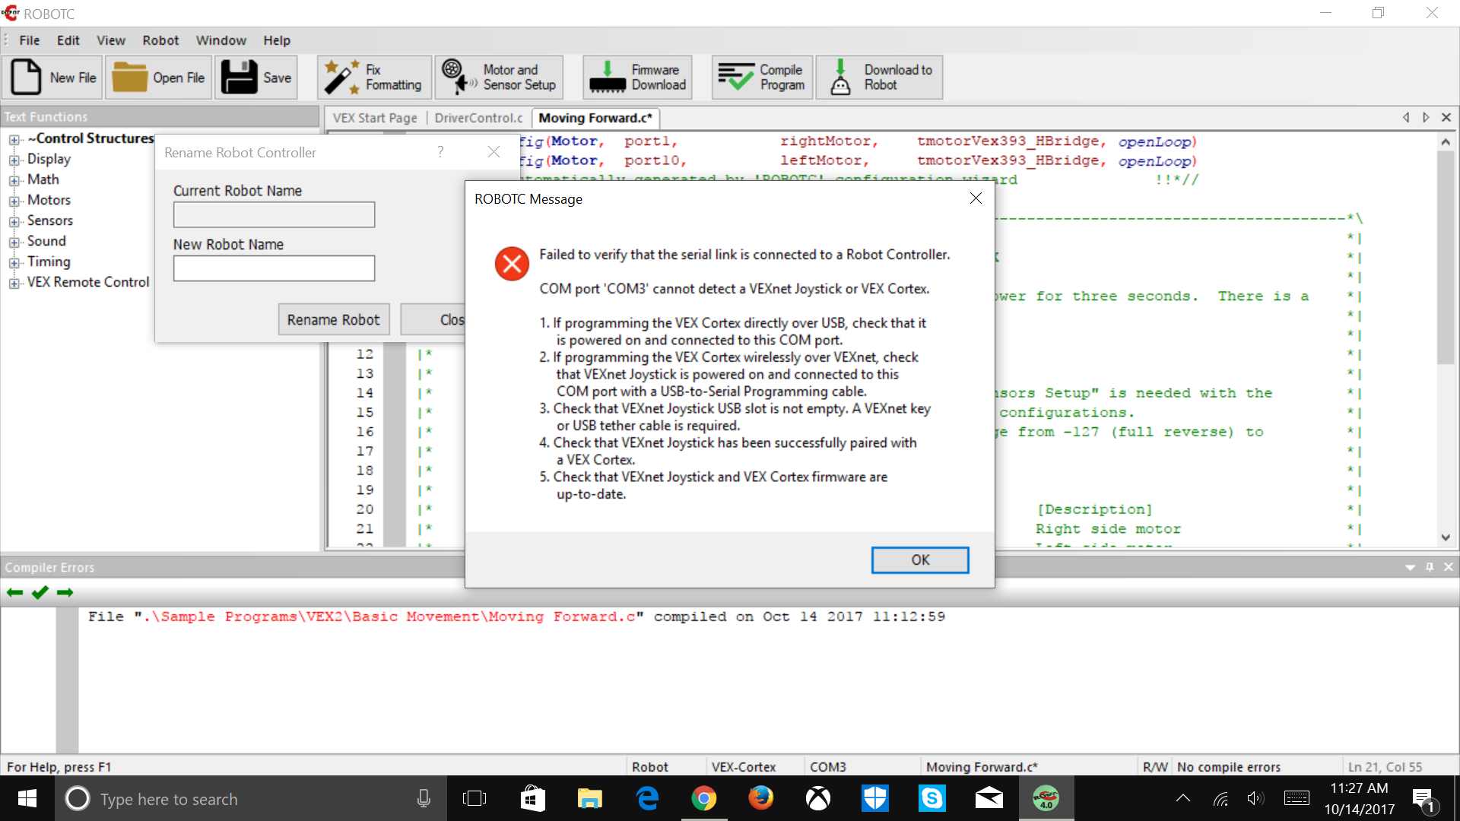Screen dimensions: 1460x821
Task: Select Moving Forward.c tab
Action: [x=595, y=118]
